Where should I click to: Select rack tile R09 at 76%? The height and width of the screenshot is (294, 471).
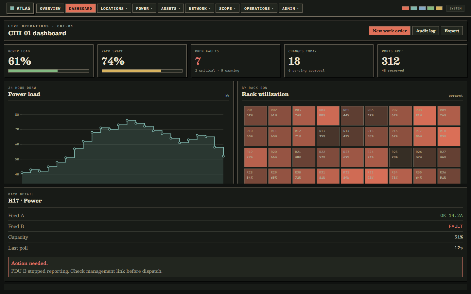point(449,116)
